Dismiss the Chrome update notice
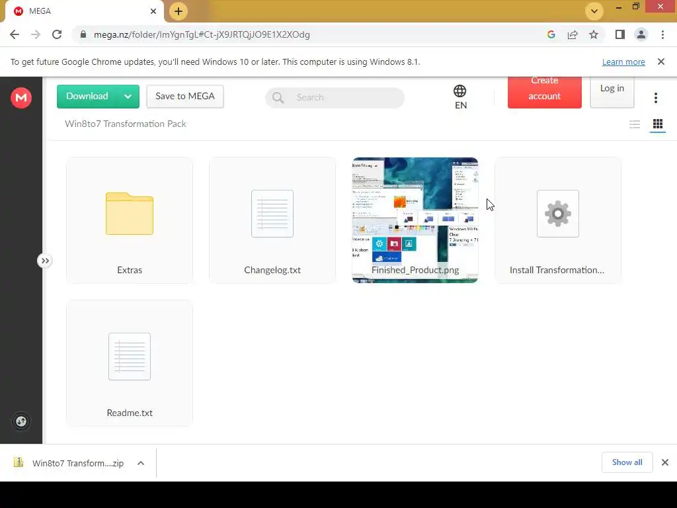The width and height of the screenshot is (677, 508). pos(660,62)
